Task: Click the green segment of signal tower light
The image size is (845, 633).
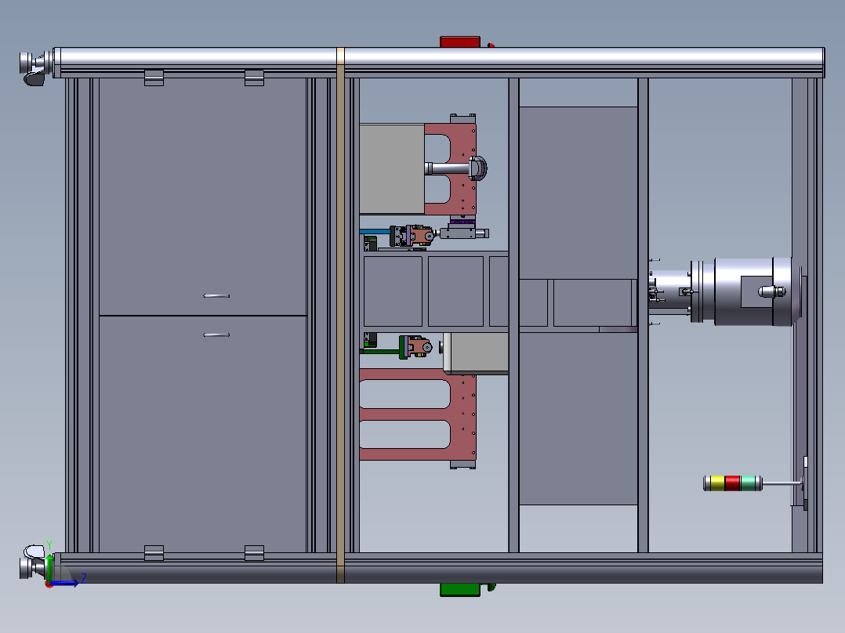Action: pos(748,483)
